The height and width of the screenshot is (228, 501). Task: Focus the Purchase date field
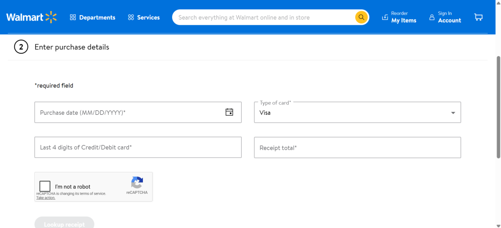click(137, 112)
